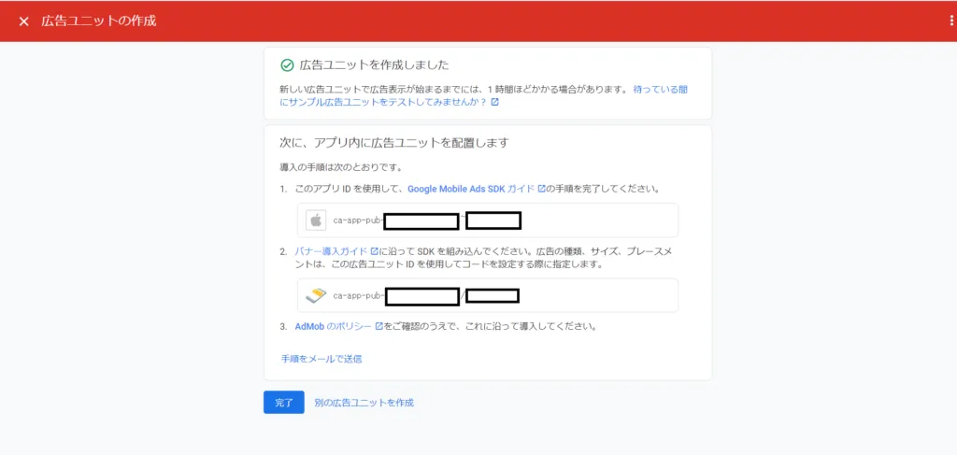
Task: Click the 広告ユニットを作成しました heading
Action: 374,65
